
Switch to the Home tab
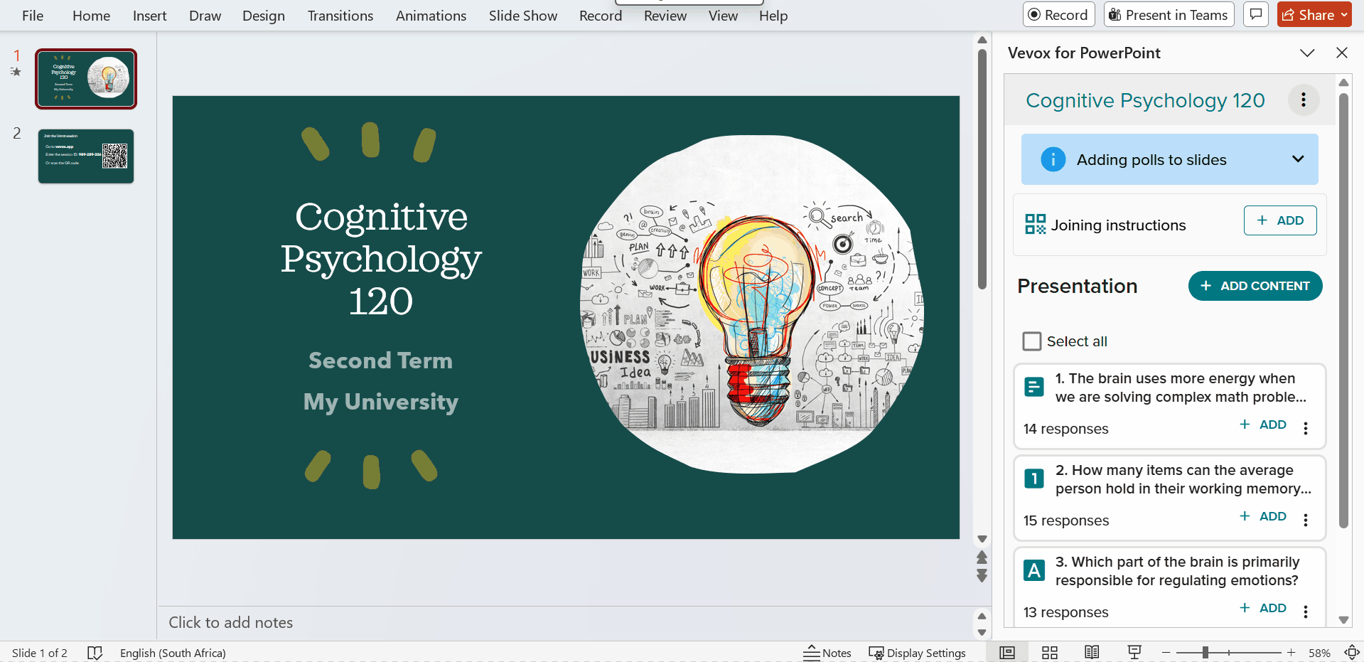91,16
